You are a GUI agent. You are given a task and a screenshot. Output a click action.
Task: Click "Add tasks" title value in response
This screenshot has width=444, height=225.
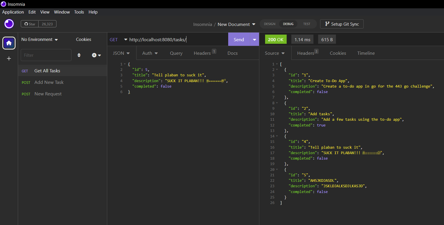coord(321,114)
